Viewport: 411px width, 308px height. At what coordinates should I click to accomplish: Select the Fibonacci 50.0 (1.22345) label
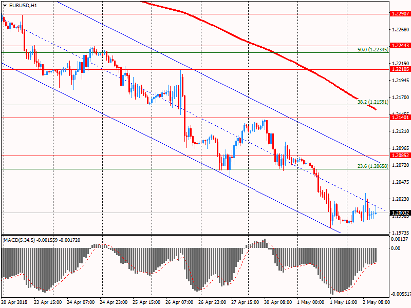point(373,49)
